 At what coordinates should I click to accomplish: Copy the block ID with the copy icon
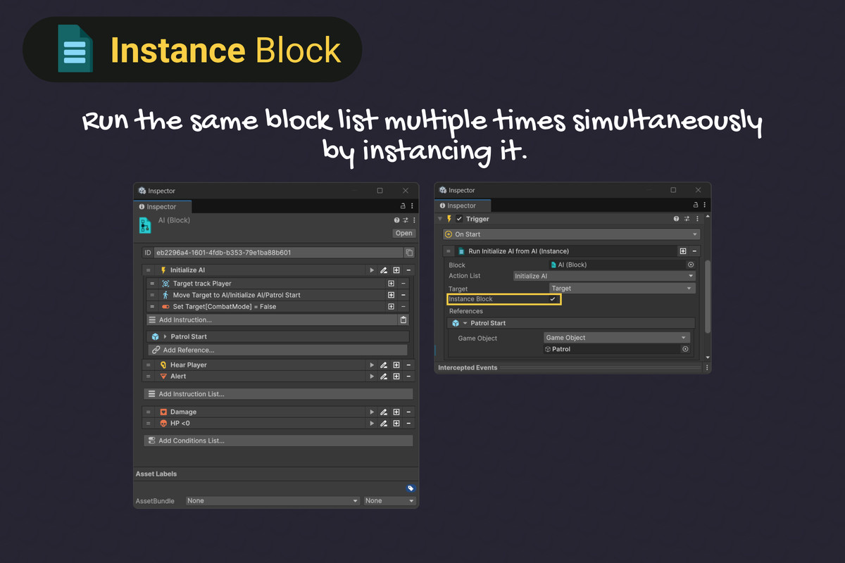(409, 253)
